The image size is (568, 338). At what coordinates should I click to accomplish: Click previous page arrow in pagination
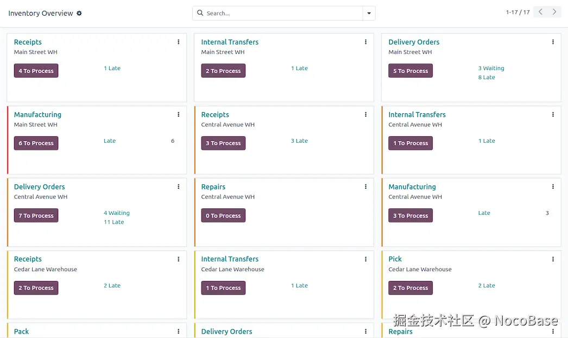pos(540,11)
